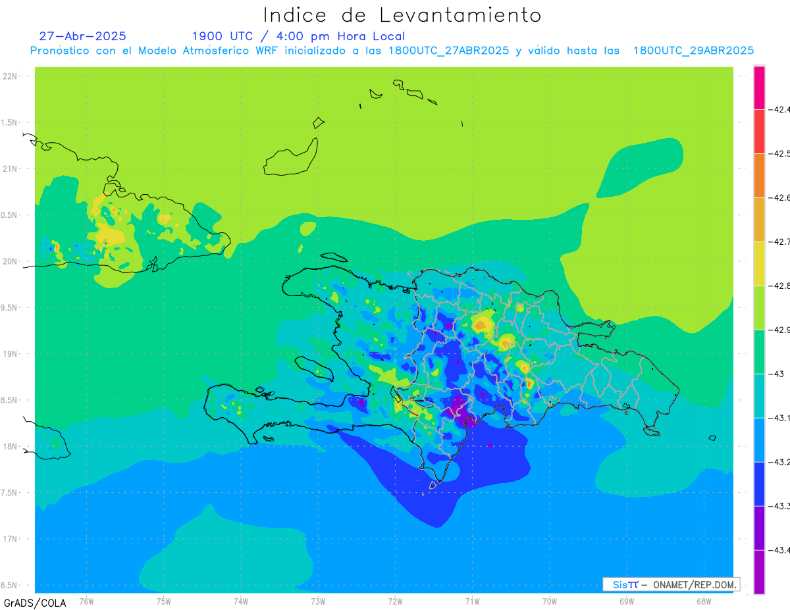Click the '75W' longitude label

164,601
